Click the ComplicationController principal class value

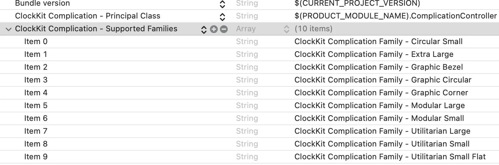pos(395,16)
